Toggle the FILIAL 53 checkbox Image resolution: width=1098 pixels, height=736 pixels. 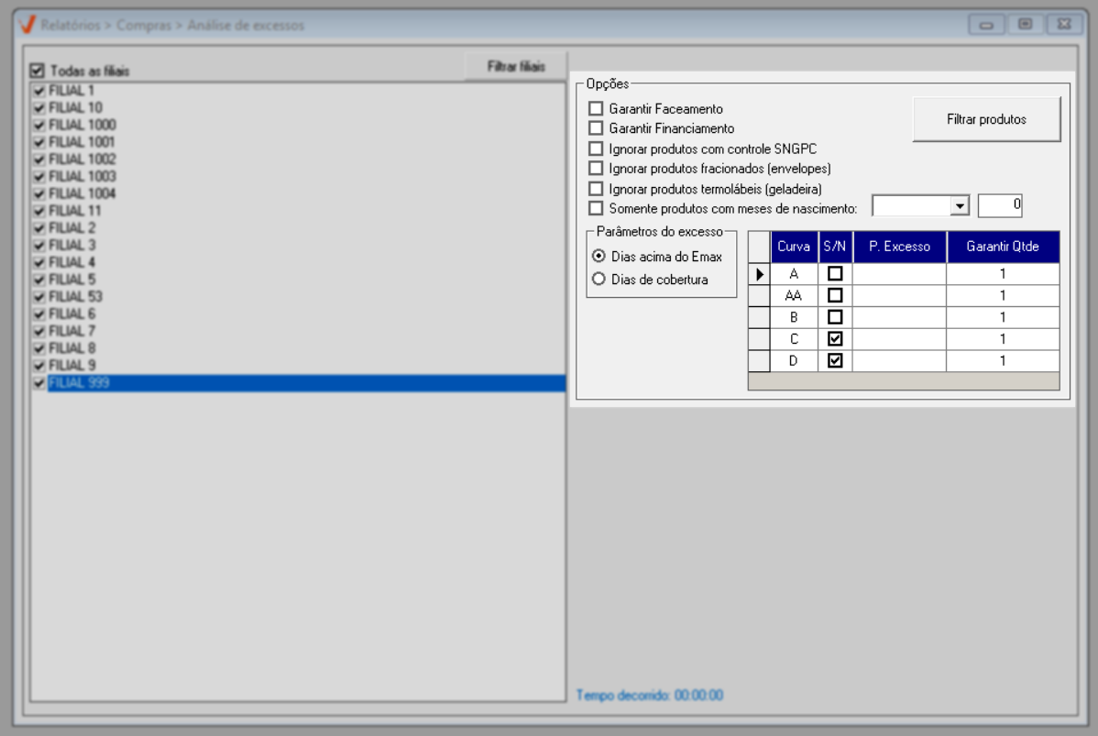pyautogui.click(x=39, y=296)
